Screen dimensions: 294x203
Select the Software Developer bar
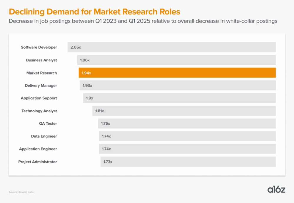pyautogui.click(x=171, y=47)
